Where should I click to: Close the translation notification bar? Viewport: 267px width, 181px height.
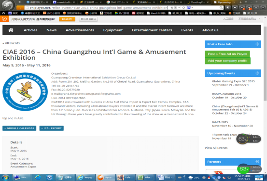click(x=259, y=19)
